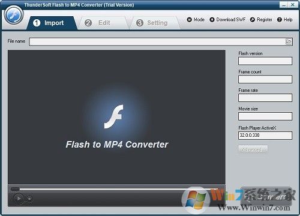Switch to the Setting tab

(155, 23)
